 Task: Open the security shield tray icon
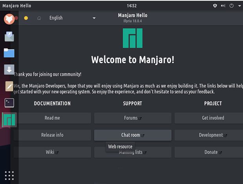click(x=215, y=6)
